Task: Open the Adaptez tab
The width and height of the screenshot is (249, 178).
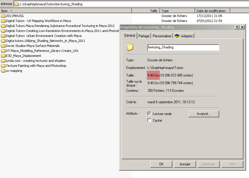Action: (184, 36)
